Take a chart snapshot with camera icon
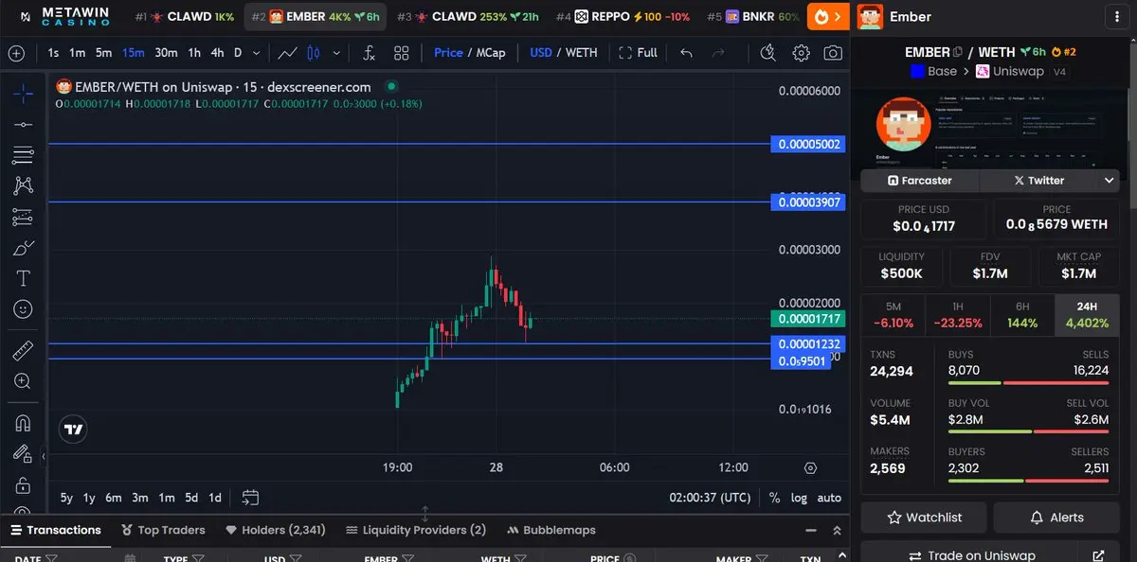Image resolution: width=1137 pixels, height=562 pixels. (833, 53)
